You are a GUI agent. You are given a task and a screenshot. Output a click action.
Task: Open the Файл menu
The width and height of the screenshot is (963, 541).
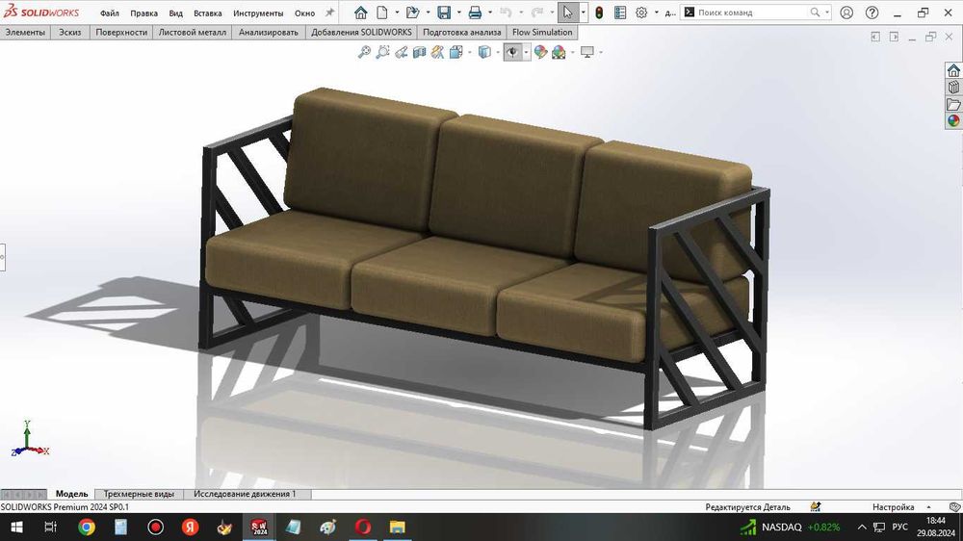tap(110, 13)
